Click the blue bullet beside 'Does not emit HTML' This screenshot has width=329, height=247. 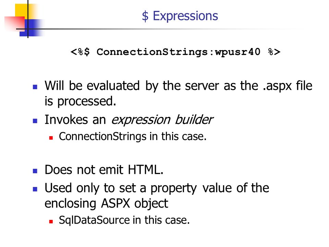(x=35, y=171)
